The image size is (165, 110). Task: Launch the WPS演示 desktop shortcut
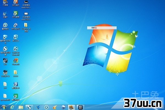pos(16,3)
